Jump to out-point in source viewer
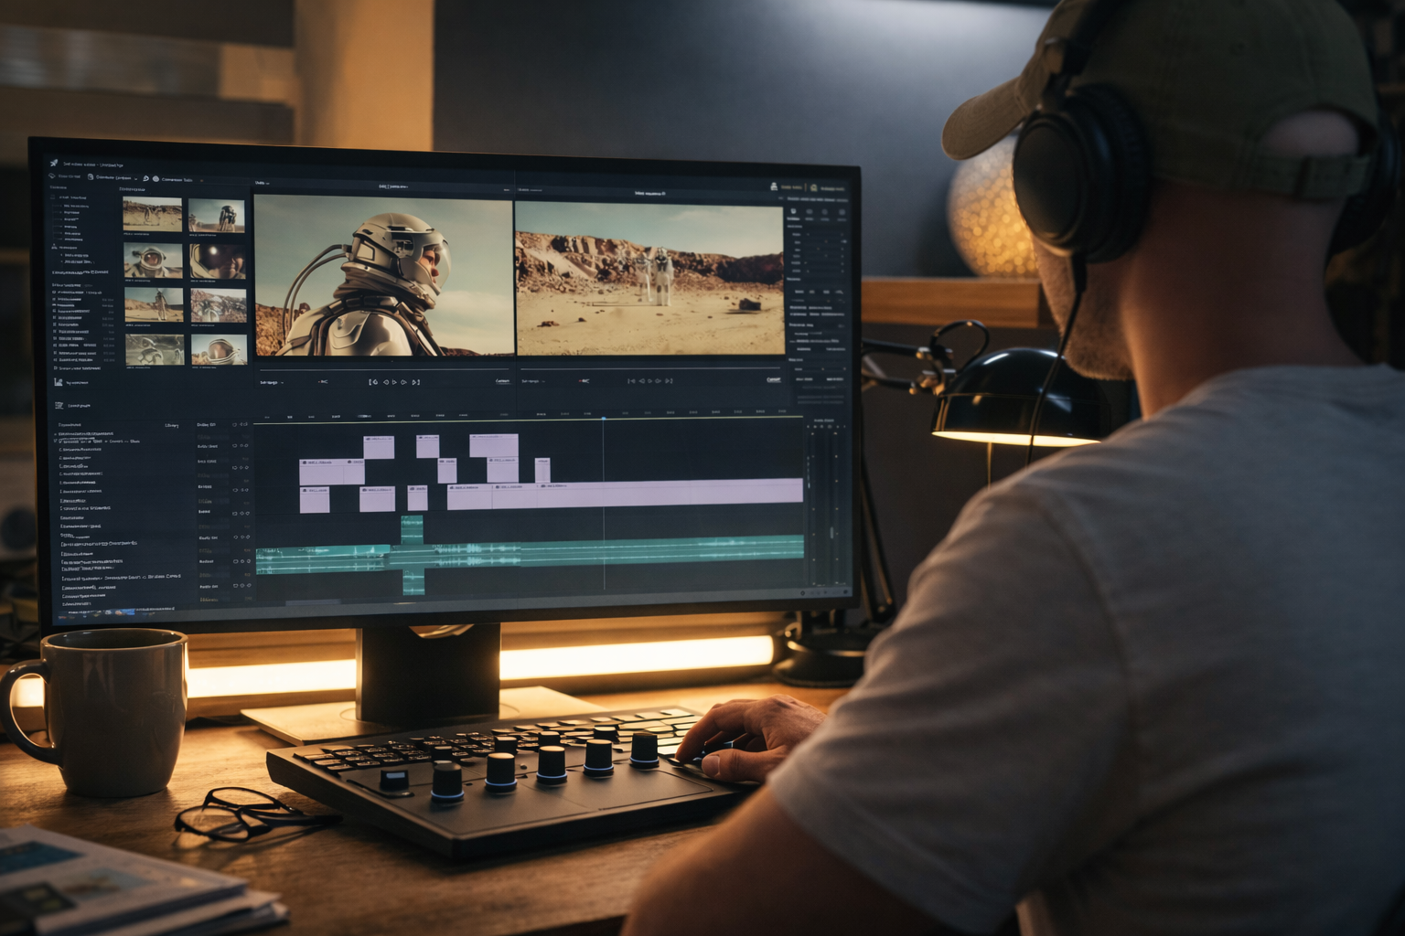1405x936 pixels. pos(416,382)
